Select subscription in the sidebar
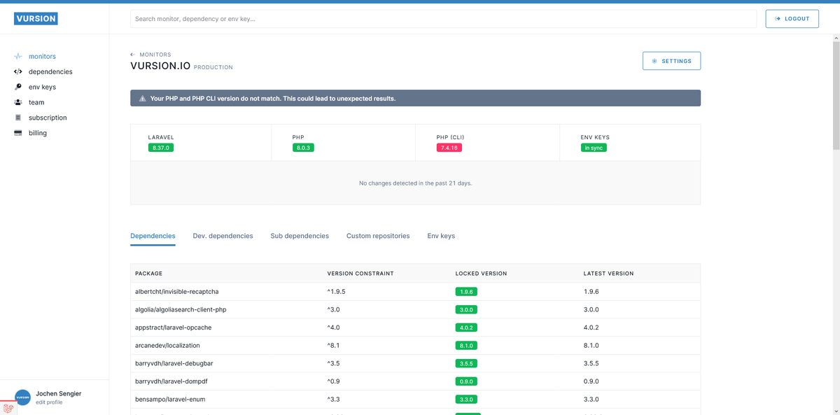The width and height of the screenshot is (840, 415). (x=48, y=118)
